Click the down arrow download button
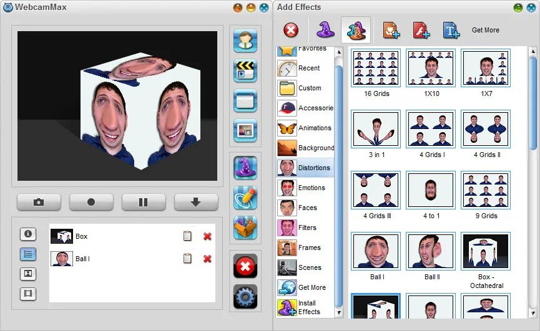The width and height of the screenshot is (540, 331). (x=196, y=202)
